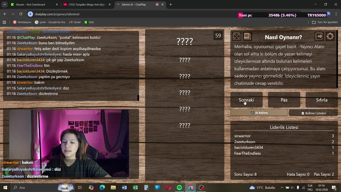
Task: Click the Soru Sayısı: 8 counter
Action: click(x=245, y=174)
